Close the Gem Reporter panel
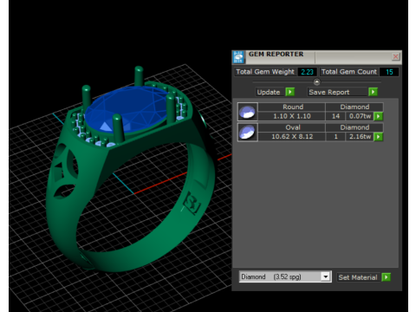The image size is (416, 312). [x=395, y=56]
